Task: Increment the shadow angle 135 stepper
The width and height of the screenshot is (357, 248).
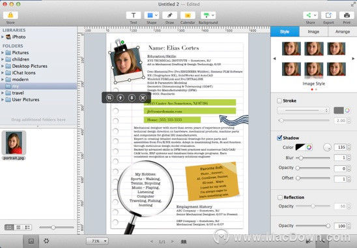Action: click(349, 146)
